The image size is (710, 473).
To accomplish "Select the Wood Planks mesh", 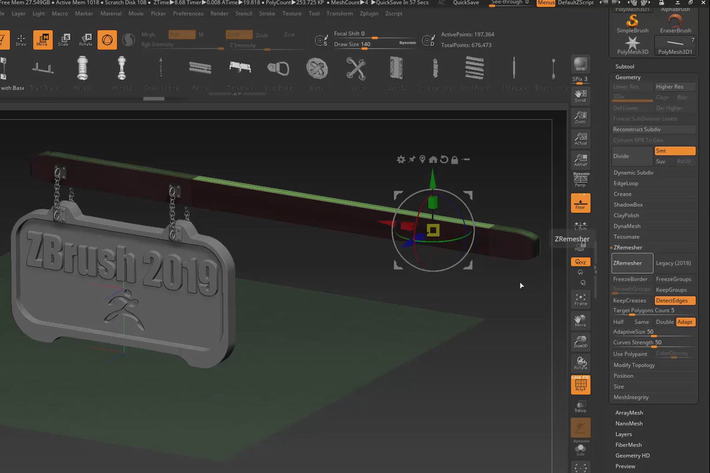I will click(x=473, y=73).
